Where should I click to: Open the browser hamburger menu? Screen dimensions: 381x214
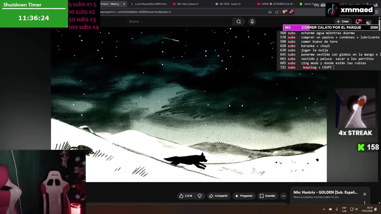(377, 12)
